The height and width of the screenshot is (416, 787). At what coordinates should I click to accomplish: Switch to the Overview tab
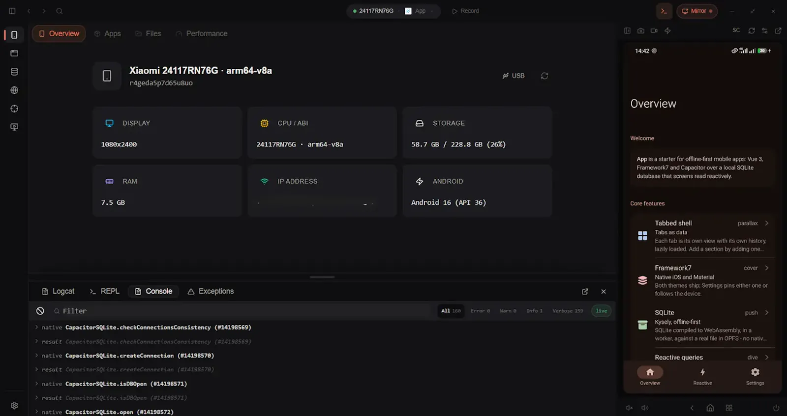[x=59, y=33]
